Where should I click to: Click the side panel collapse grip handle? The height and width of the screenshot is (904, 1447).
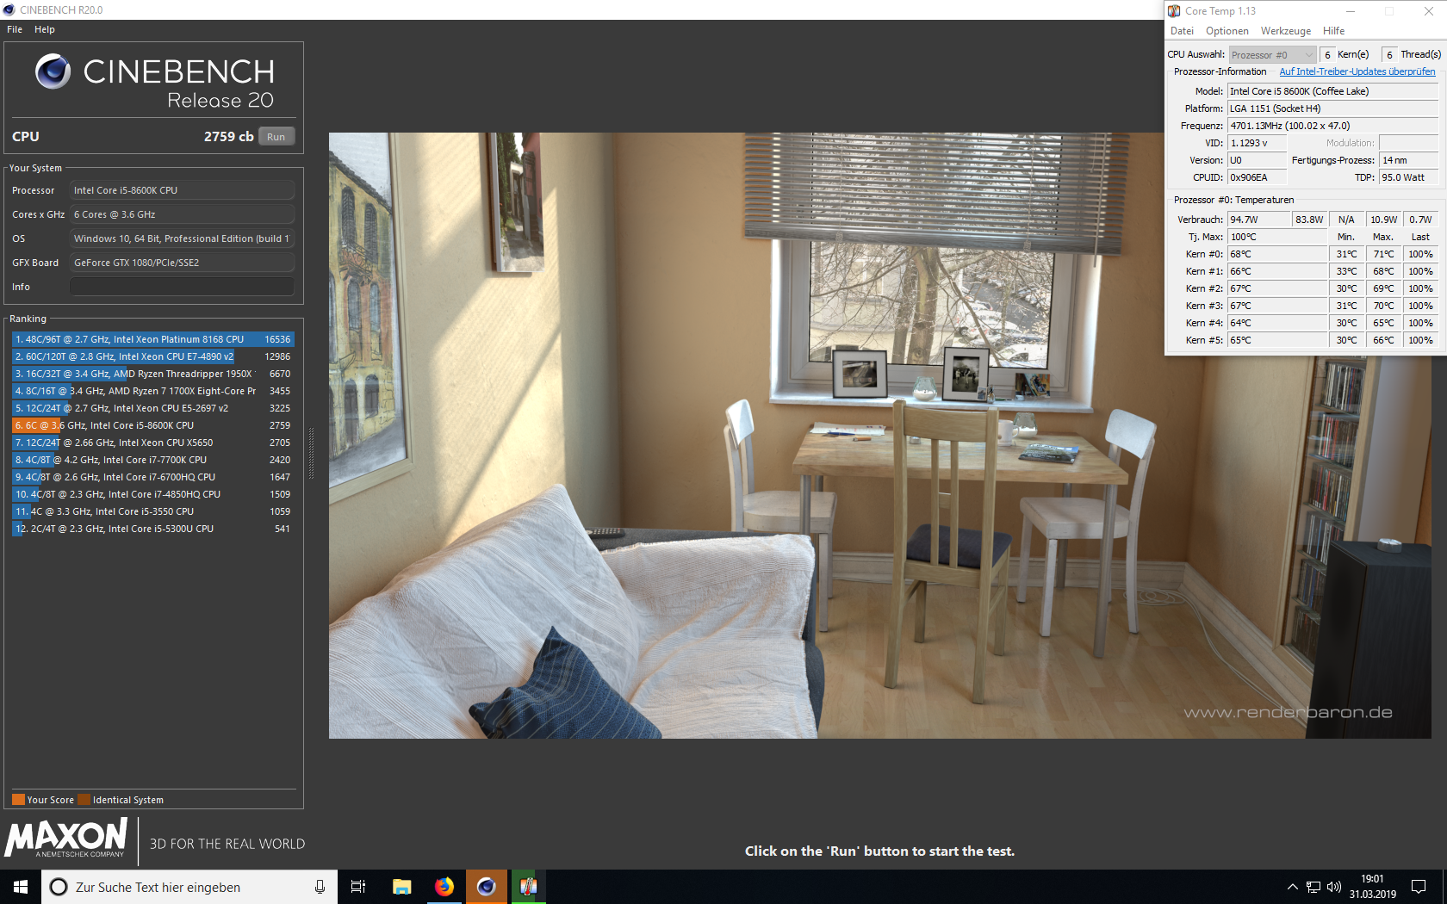pos(311,454)
